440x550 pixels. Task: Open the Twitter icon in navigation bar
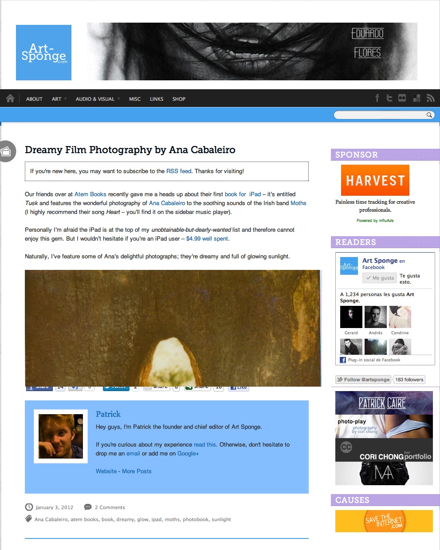pos(389,98)
